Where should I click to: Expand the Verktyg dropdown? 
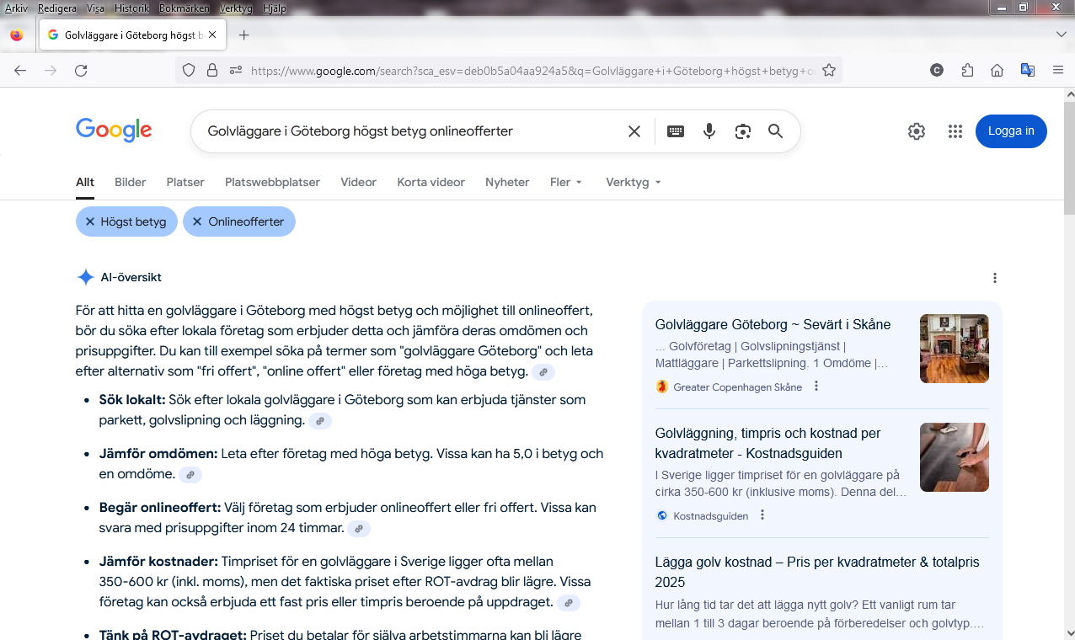click(633, 182)
